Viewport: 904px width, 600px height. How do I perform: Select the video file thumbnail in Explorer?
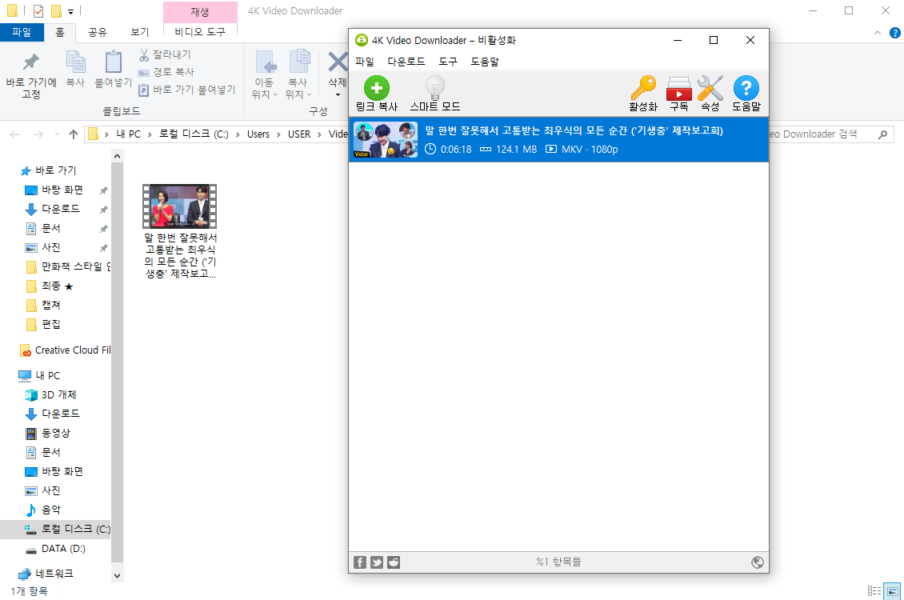point(180,206)
